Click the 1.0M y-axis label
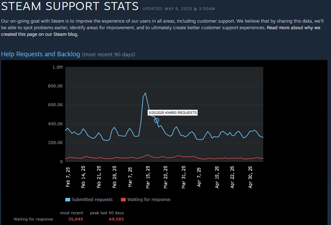Viewport: 331px width, 225px height. 58,67
